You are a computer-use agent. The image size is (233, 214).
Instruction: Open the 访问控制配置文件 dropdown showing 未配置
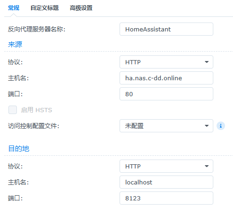(166, 126)
